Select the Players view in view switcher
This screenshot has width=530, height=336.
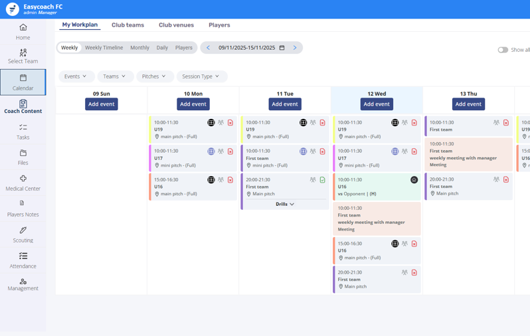click(x=183, y=48)
